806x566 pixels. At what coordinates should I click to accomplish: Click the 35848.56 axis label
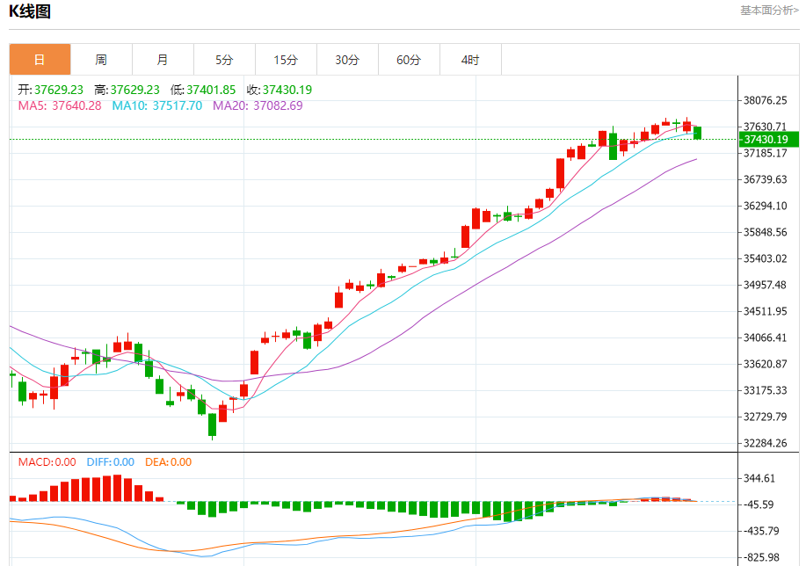pyautogui.click(x=765, y=232)
